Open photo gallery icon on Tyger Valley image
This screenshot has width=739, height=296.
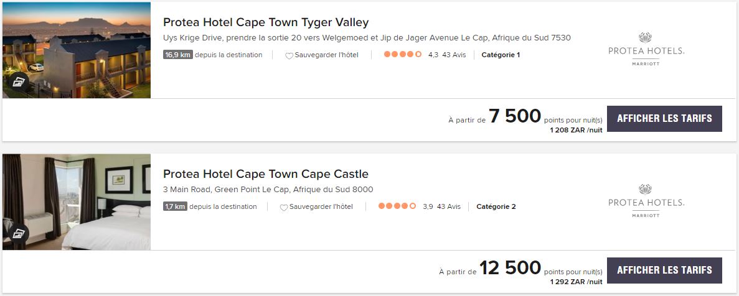[x=19, y=81]
